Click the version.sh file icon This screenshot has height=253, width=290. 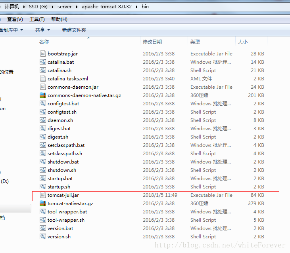[x=43, y=236]
